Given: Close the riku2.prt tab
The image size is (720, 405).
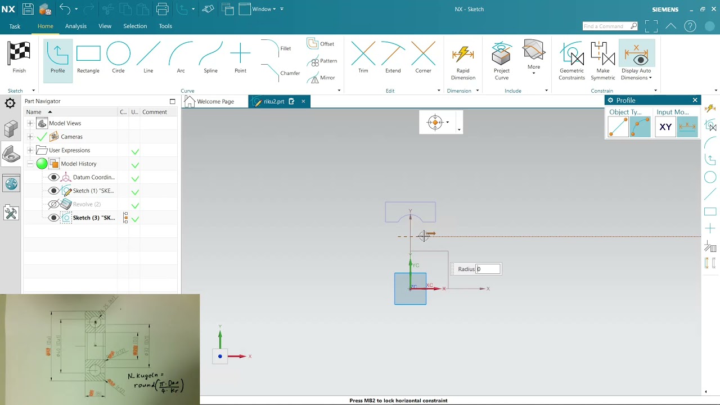Looking at the screenshot, I should point(303,101).
